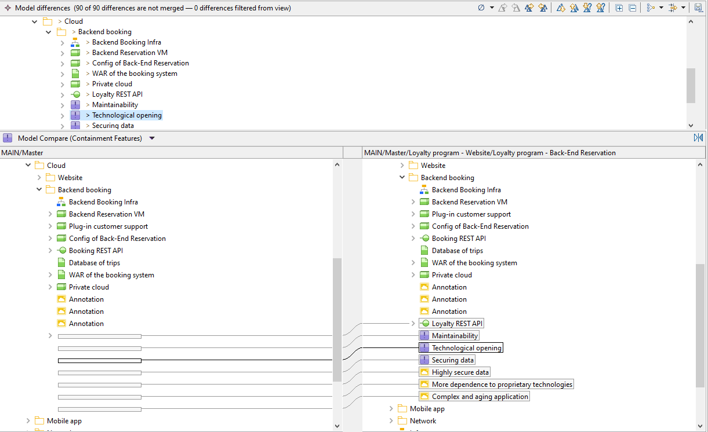
Task: Click highlighted empty placeholder in left pane
Action: (99, 361)
